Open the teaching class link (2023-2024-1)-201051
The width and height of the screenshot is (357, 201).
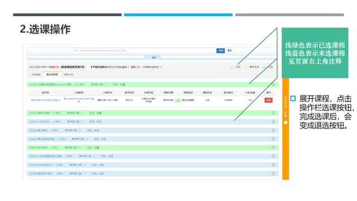pos(46,100)
